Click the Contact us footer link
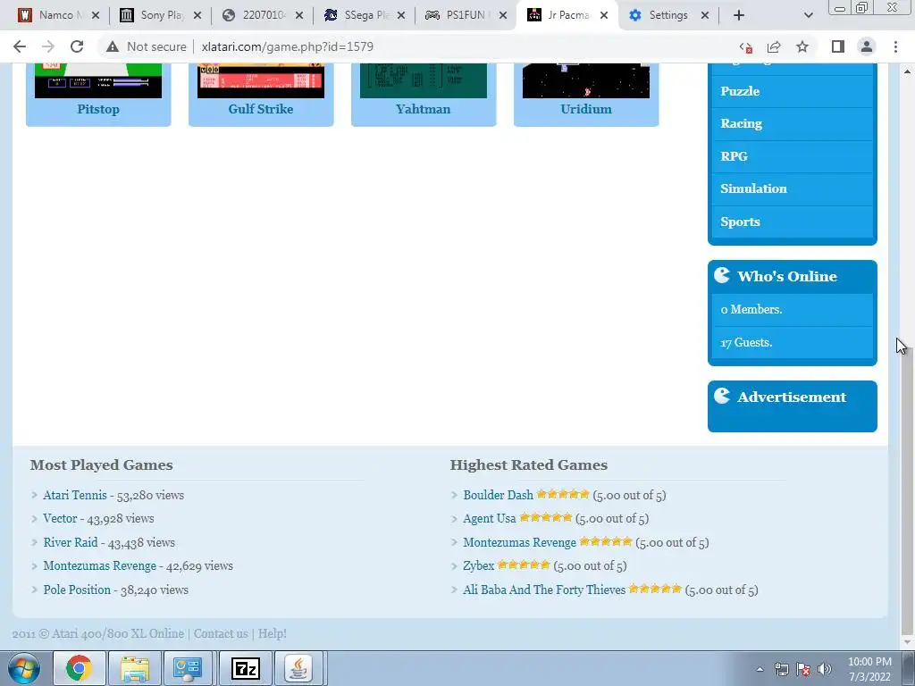 (221, 633)
